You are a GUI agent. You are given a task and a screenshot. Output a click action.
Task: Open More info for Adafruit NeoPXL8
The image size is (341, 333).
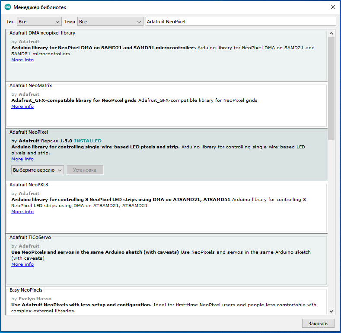click(22, 212)
